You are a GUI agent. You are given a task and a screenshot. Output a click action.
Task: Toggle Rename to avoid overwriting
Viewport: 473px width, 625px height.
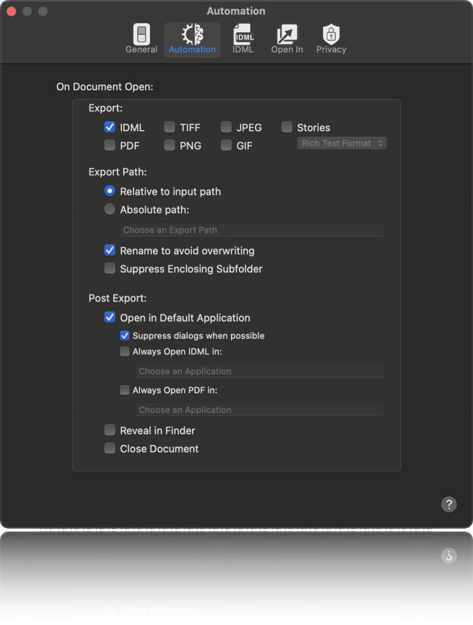(x=110, y=250)
